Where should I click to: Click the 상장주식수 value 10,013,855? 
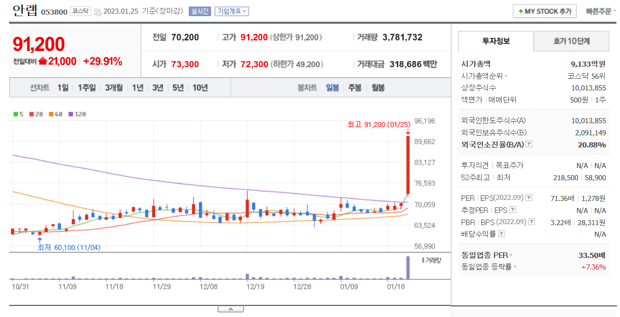pos(589,88)
